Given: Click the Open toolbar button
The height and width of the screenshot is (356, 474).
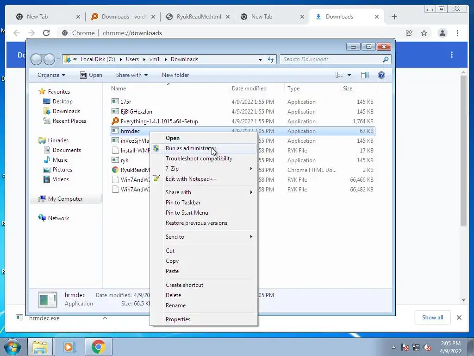Looking at the screenshot, I should [x=91, y=75].
